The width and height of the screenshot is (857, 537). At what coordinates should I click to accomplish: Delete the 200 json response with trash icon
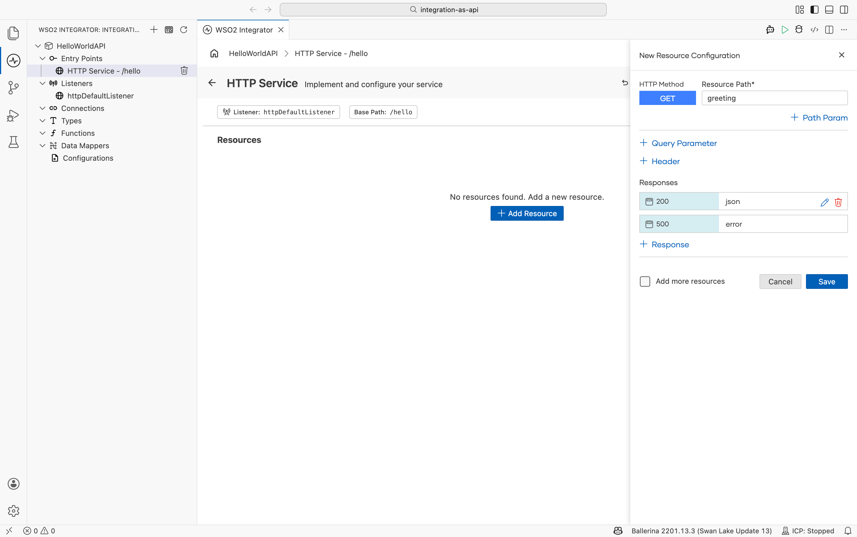838,202
